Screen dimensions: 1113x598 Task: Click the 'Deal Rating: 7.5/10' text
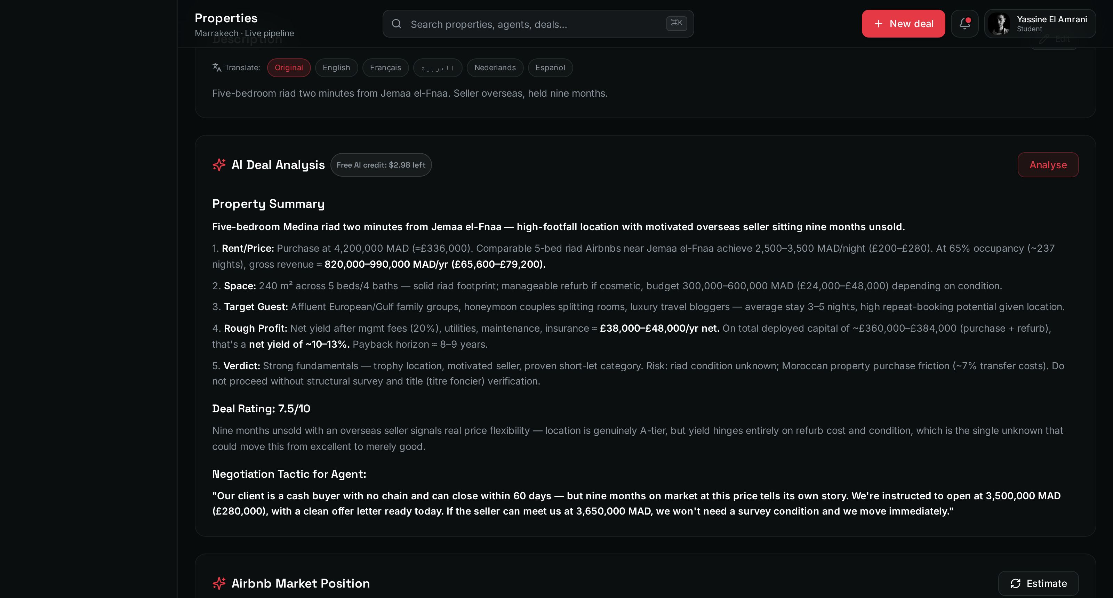coord(261,409)
